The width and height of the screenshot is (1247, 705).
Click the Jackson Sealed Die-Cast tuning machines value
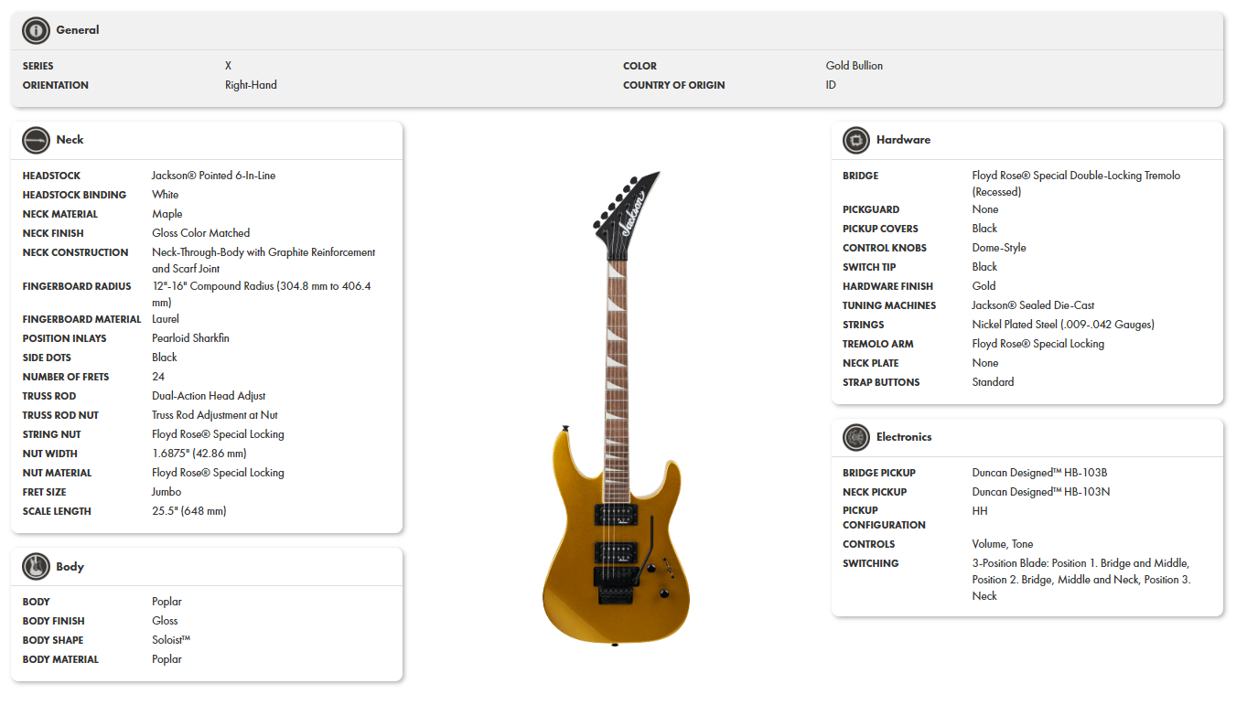tap(1033, 305)
